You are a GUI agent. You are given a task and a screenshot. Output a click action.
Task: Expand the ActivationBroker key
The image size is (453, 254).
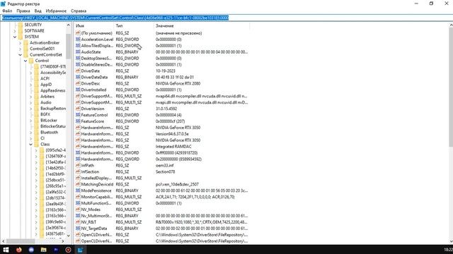[21, 43]
